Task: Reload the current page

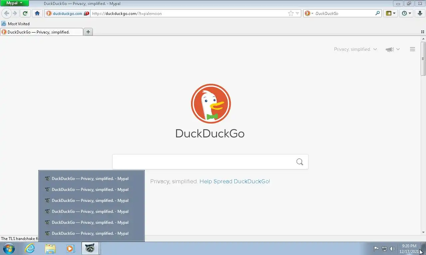Action: pyautogui.click(x=25, y=13)
